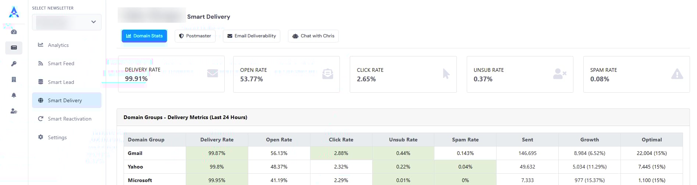Switch to the Postmaster tab
Viewport: 697px width, 185px height.
tap(195, 36)
